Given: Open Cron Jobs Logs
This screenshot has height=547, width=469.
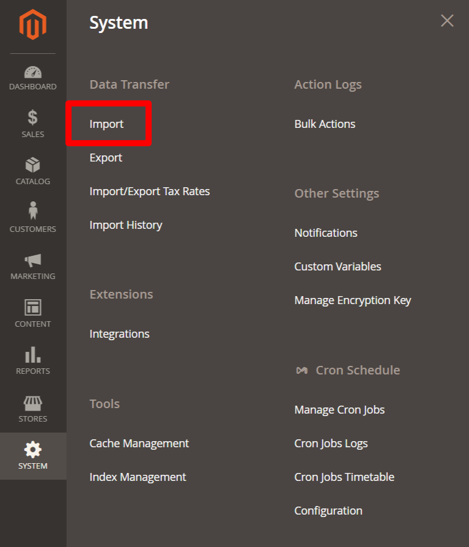Looking at the screenshot, I should 331,444.
